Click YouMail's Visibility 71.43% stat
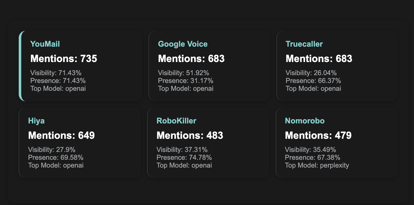414x205 pixels. (56, 73)
